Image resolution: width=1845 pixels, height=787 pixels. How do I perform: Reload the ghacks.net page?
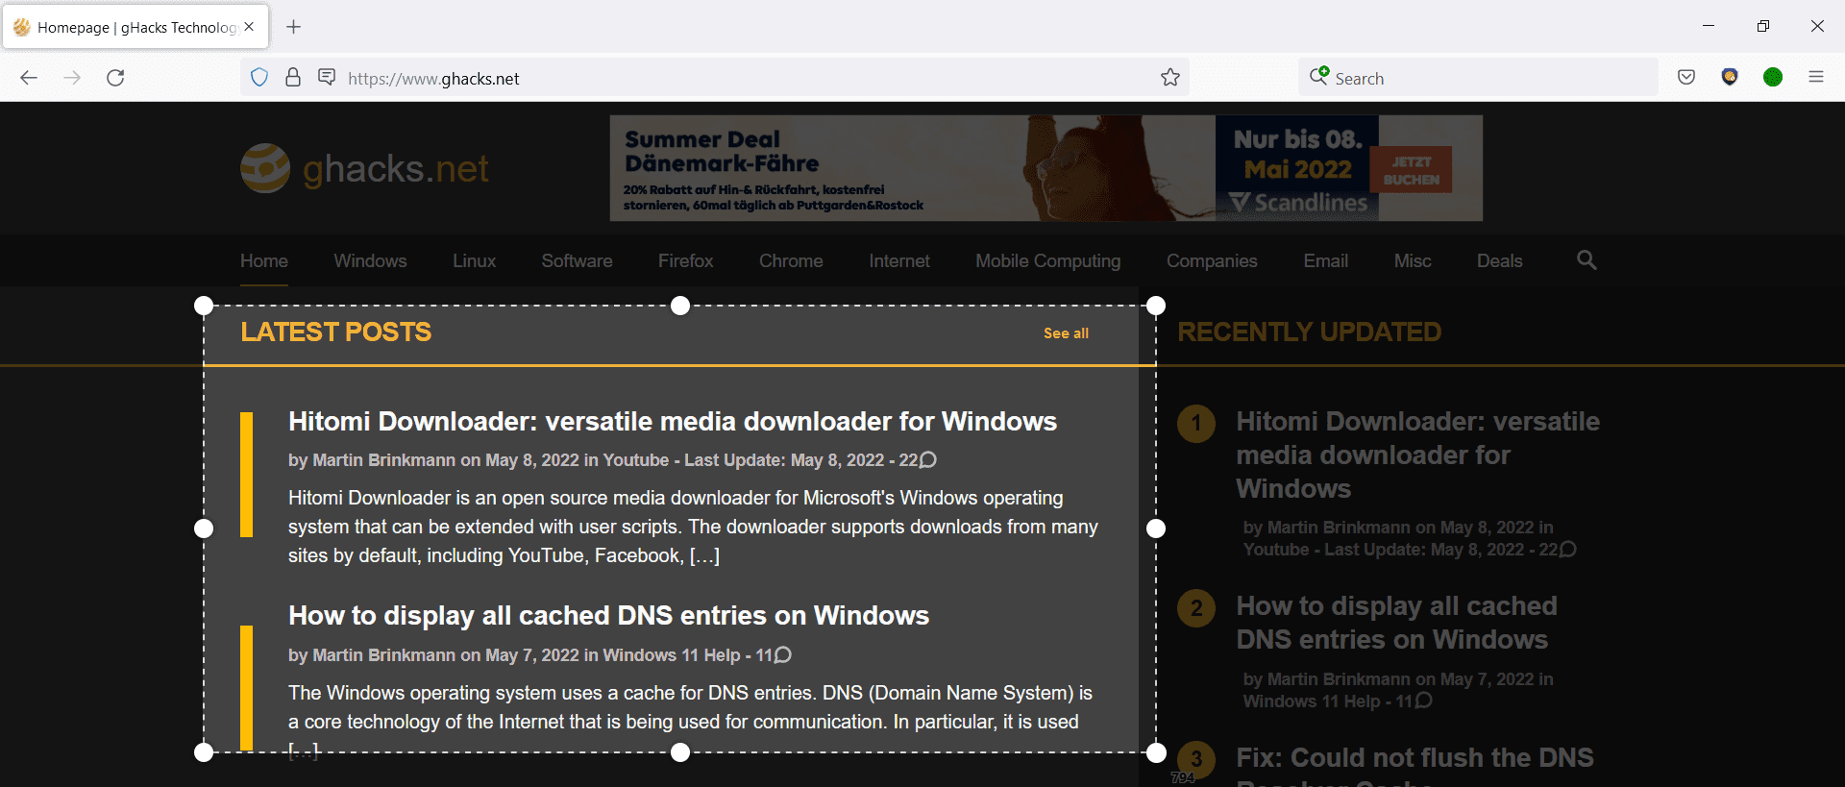(x=115, y=78)
